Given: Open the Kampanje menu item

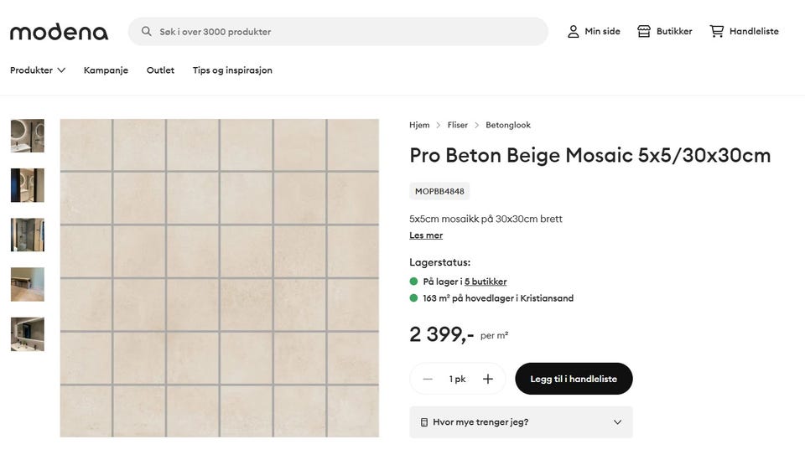Looking at the screenshot, I should (x=106, y=70).
